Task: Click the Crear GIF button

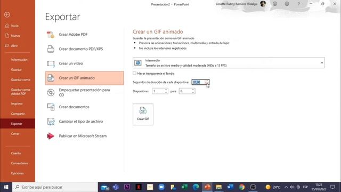Action: (143, 114)
